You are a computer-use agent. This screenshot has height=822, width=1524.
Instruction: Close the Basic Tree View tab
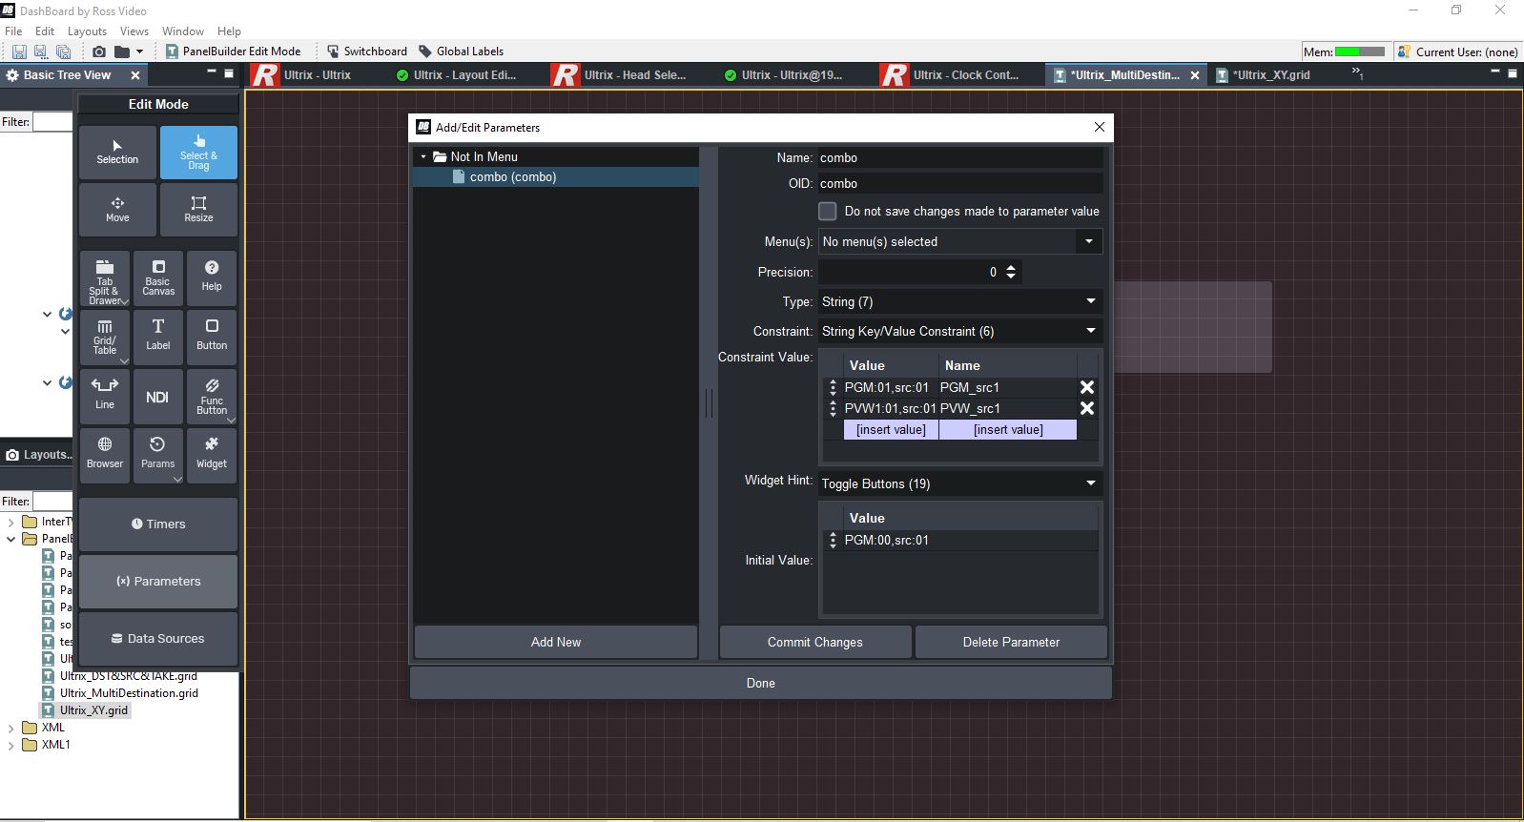click(135, 75)
